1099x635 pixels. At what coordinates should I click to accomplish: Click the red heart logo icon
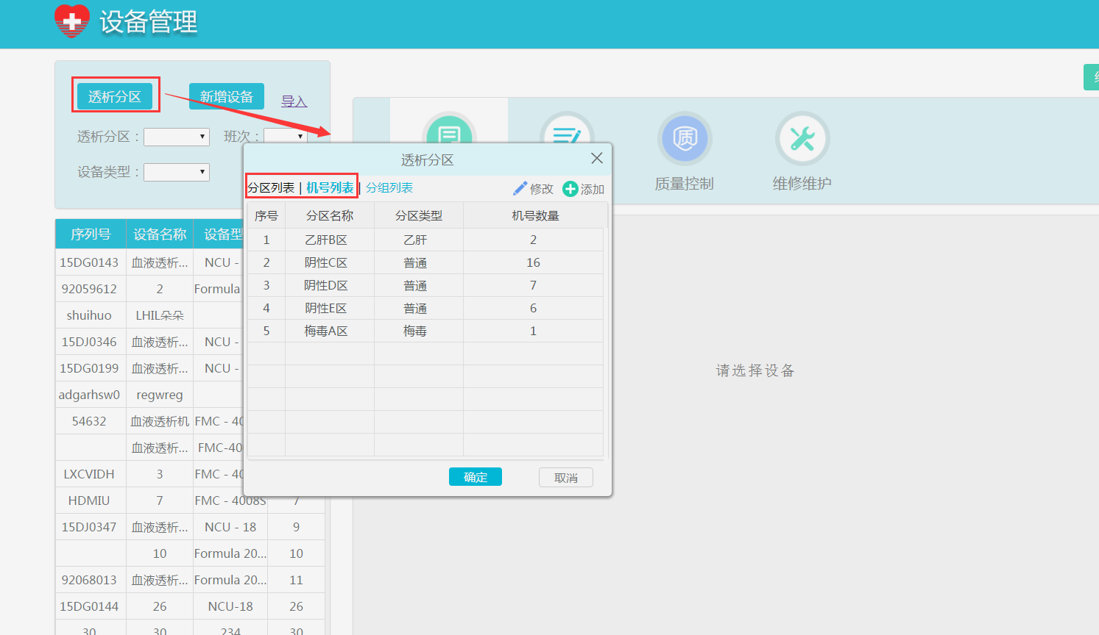coord(72,21)
